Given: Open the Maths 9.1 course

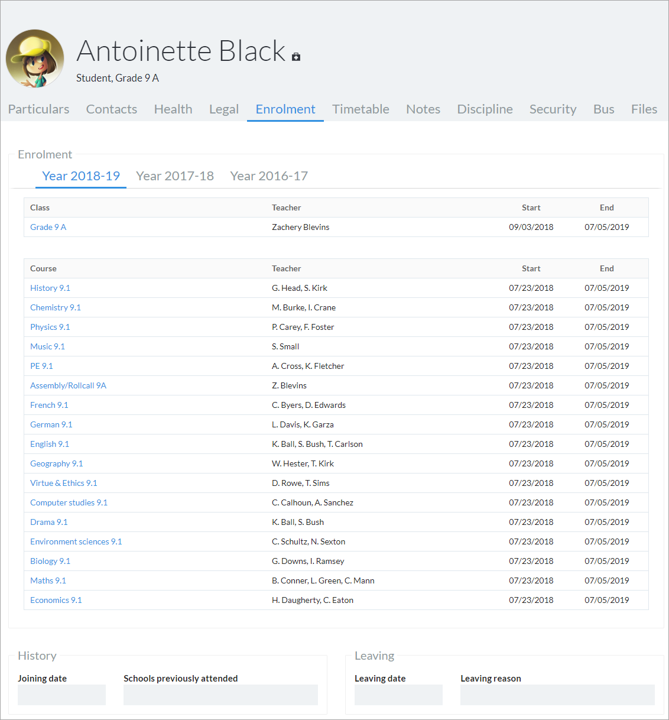Looking at the screenshot, I should (48, 580).
